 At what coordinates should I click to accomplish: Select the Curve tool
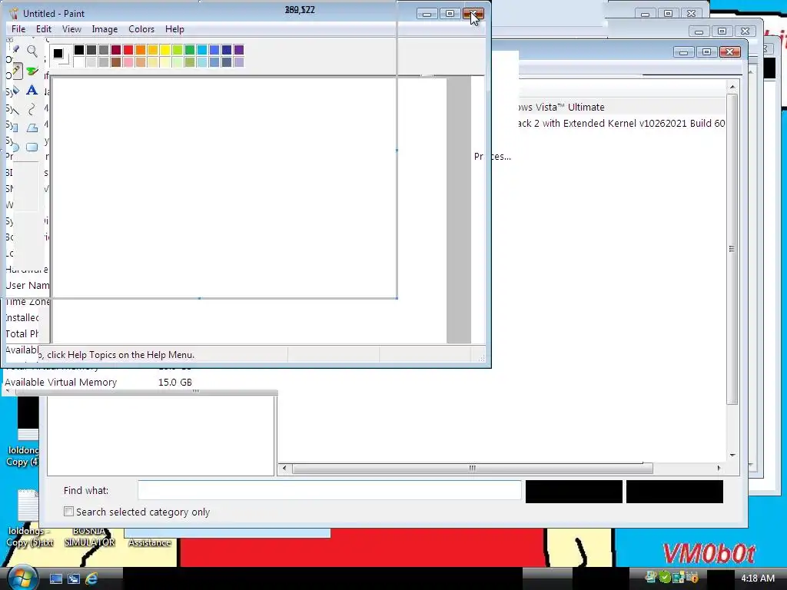pos(32,109)
